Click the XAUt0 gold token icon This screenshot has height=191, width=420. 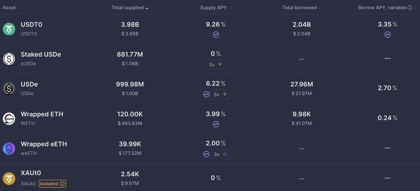(9, 178)
